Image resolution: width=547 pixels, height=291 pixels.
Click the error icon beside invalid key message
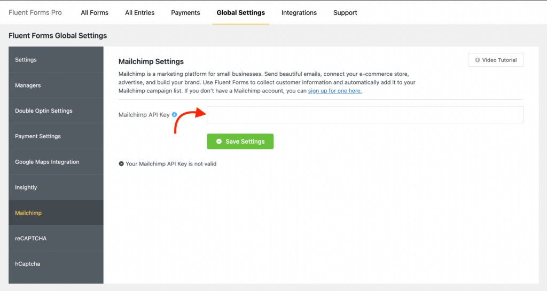pyautogui.click(x=121, y=164)
